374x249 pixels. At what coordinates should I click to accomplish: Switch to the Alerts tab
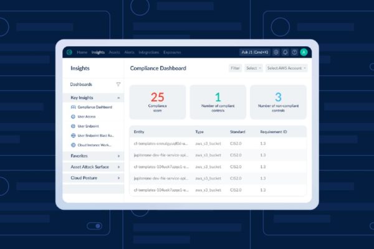pyautogui.click(x=129, y=52)
